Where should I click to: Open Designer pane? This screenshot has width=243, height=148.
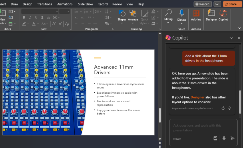pos(211,15)
